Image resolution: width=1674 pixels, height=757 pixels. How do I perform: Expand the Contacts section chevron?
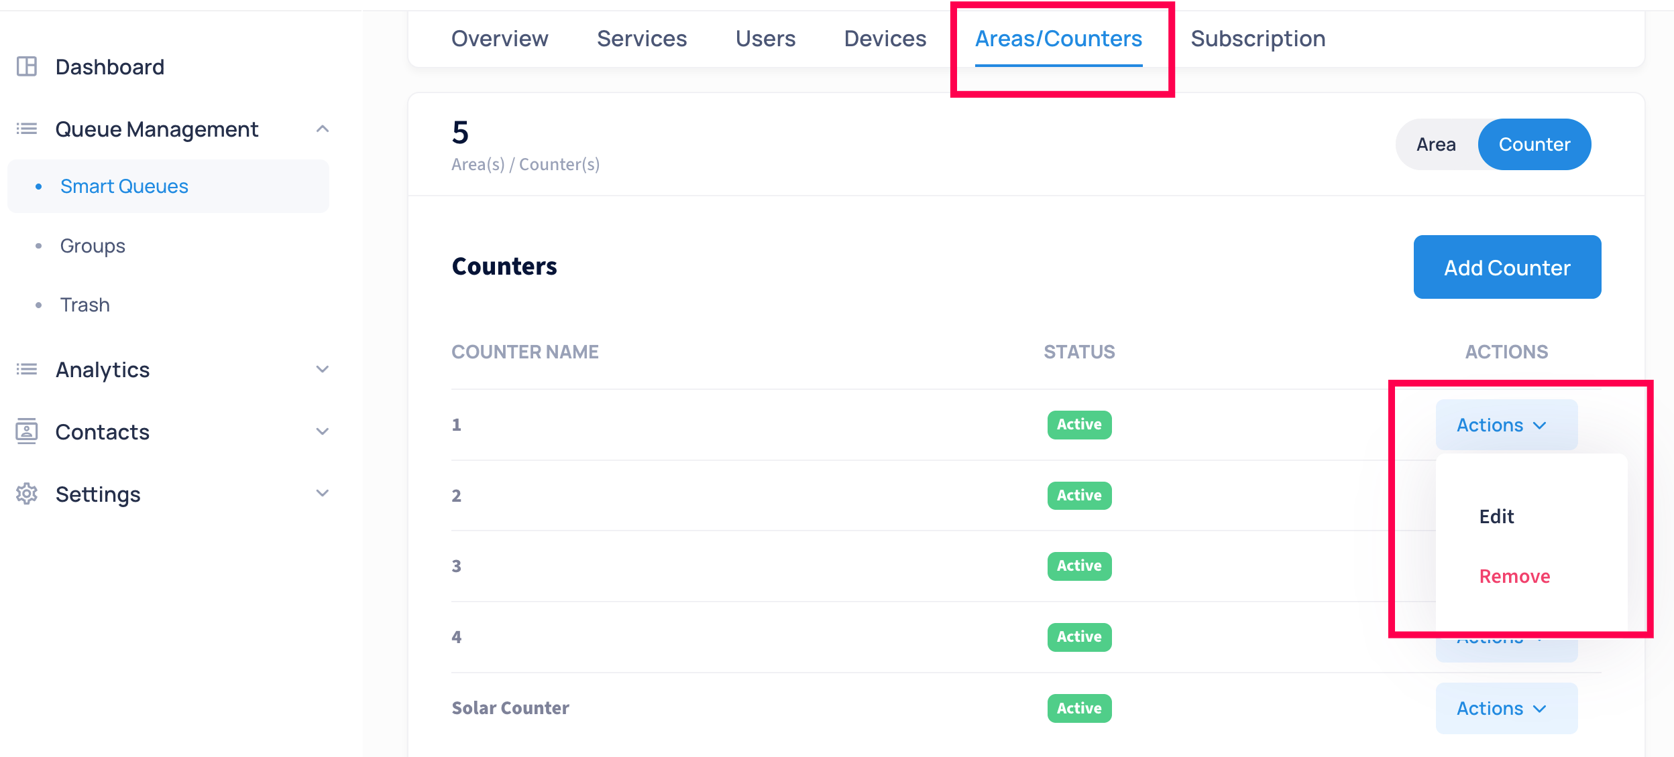[x=323, y=431]
